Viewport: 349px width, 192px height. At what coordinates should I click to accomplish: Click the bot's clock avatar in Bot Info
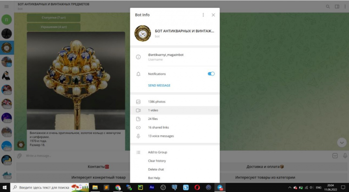[x=143, y=33]
